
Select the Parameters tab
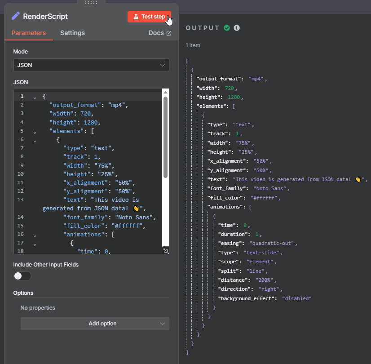28,33
